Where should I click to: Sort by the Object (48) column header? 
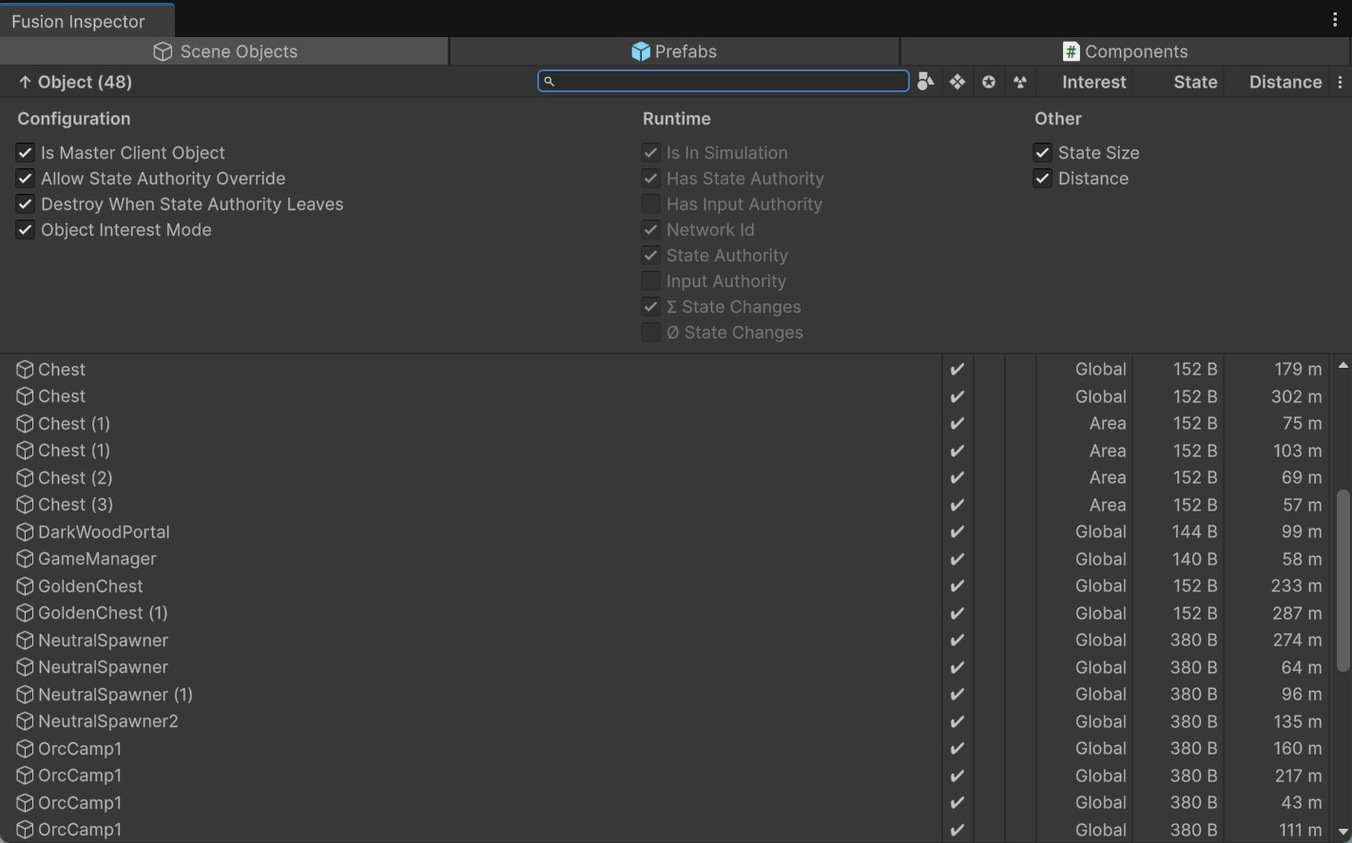click(76, 83)
